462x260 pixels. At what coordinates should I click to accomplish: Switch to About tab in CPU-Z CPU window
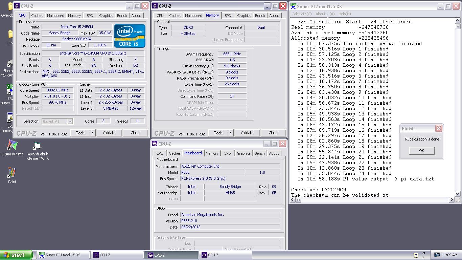(136, 16)
